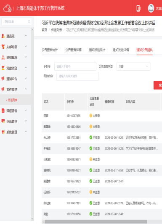Click the search magnifier in navigation box
The image size is (162, 224).
29,22
